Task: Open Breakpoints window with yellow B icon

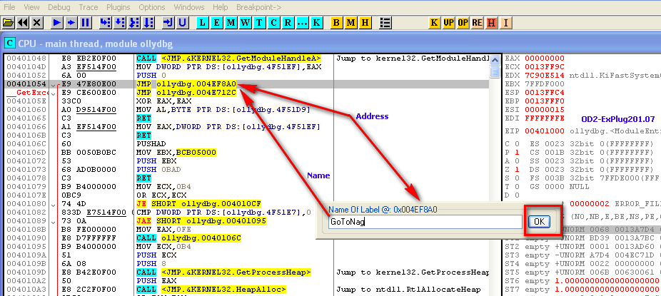Action: [336, 23]
